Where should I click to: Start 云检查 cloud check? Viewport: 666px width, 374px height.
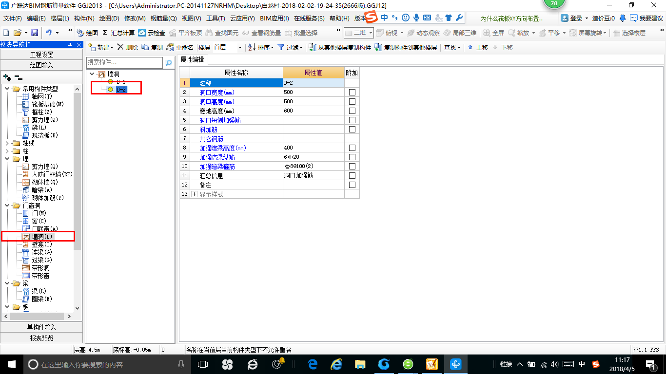(152, 33)
